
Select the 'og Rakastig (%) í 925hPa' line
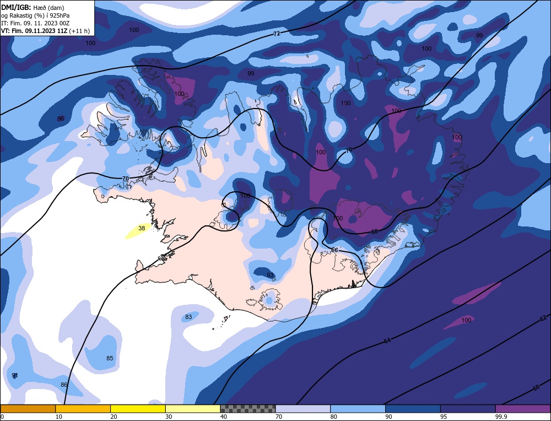(x=35, y=15)
